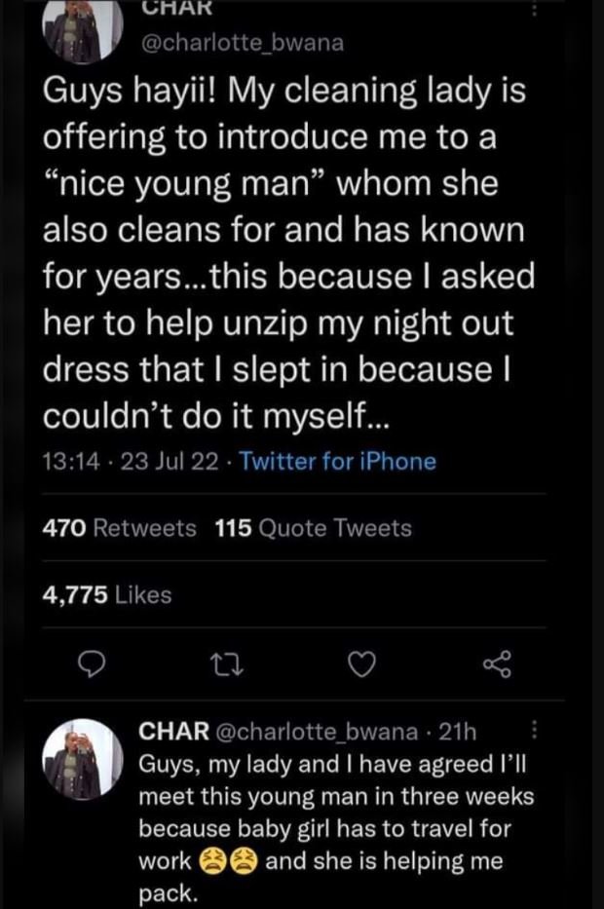The image size is (604, 909).
Task: Open the share icon below the tweet
Action: 496,664
